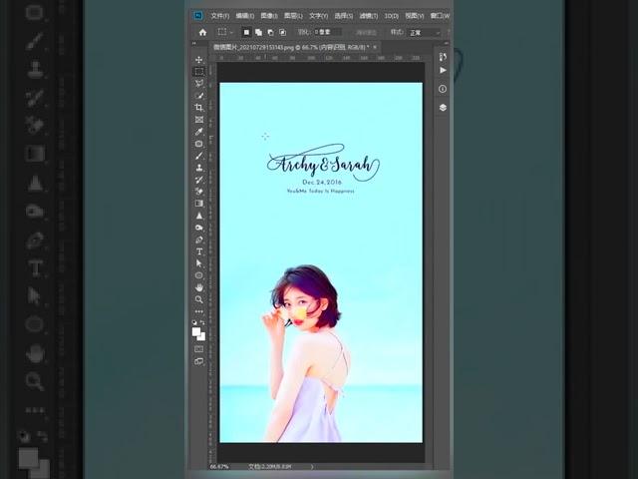638x479 pixels.
Task: Select the Eraser tool
Action: (x=199, y=192)
